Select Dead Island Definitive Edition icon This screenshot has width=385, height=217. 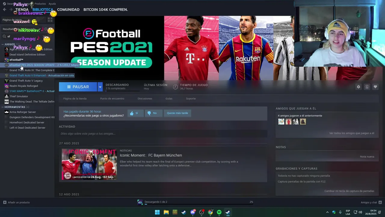[7, 55]
